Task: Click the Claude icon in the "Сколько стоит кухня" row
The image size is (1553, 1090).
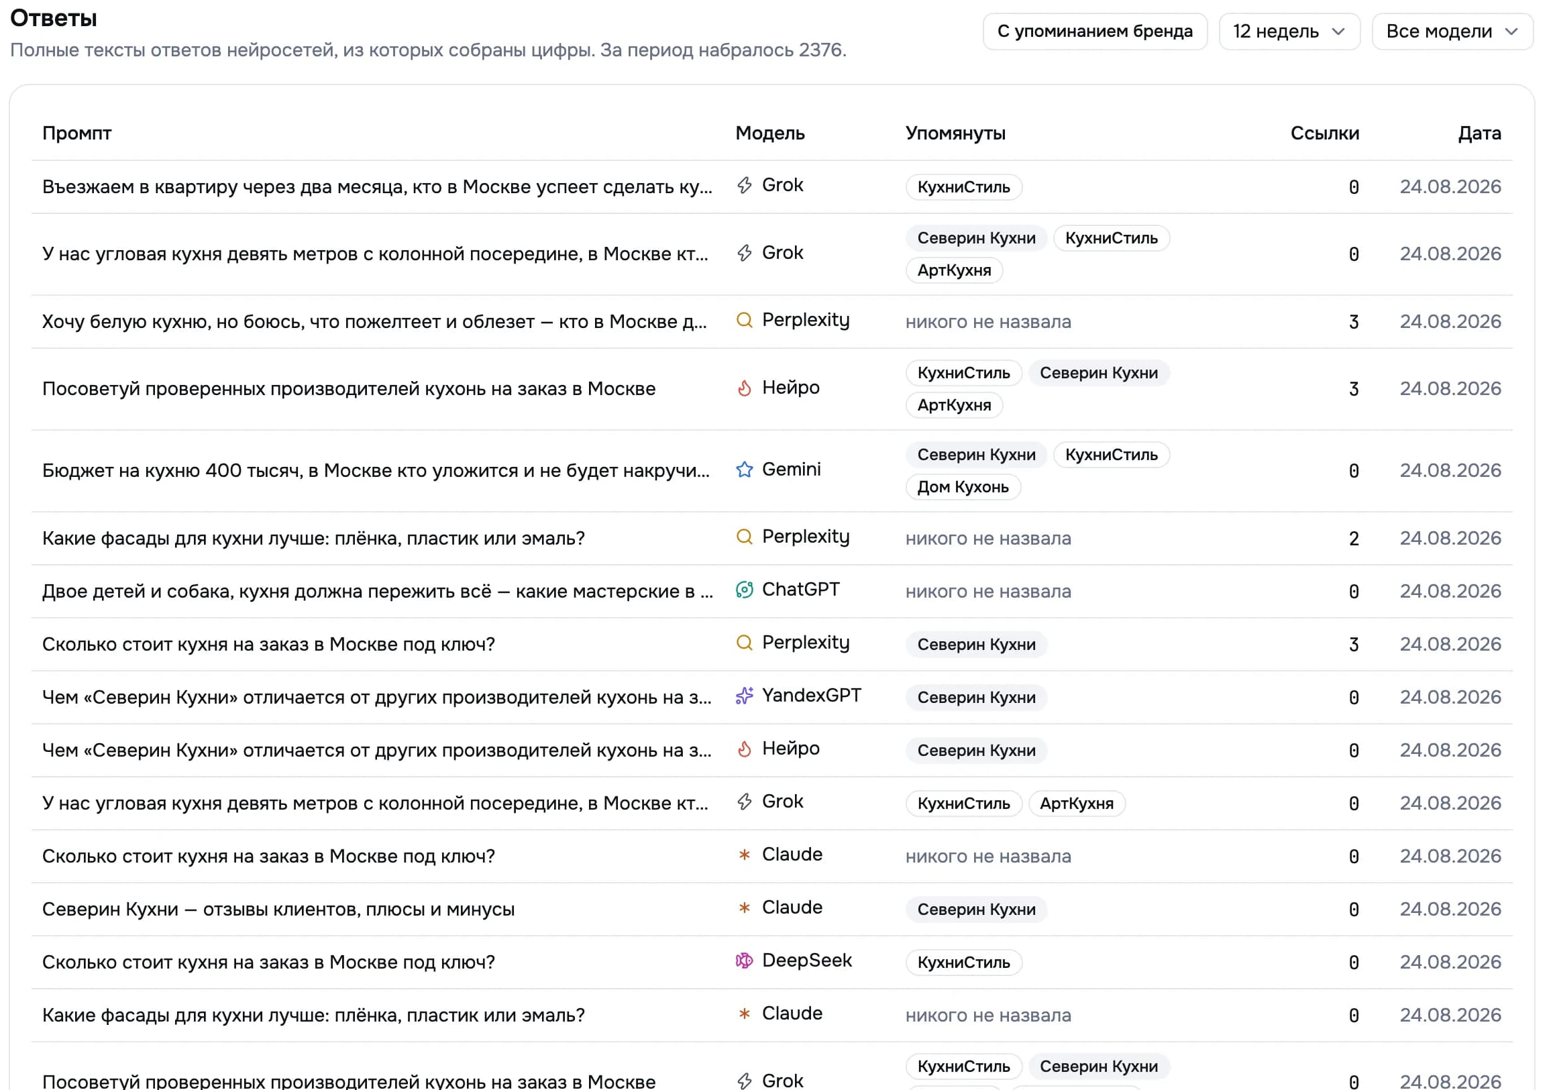Action: [x=744, y=855]
